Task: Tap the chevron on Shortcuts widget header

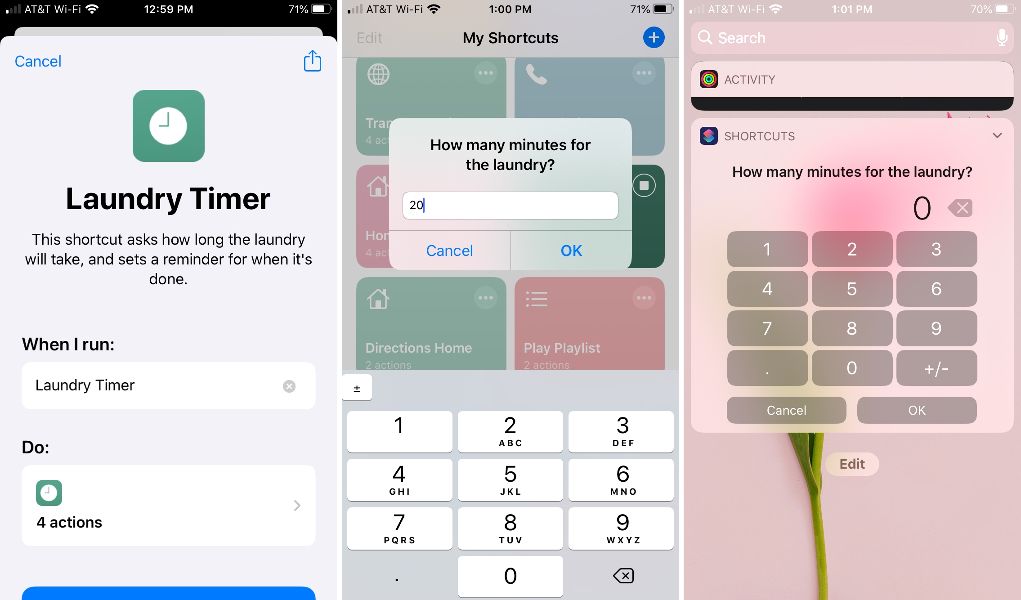Action: coord(998,136)
